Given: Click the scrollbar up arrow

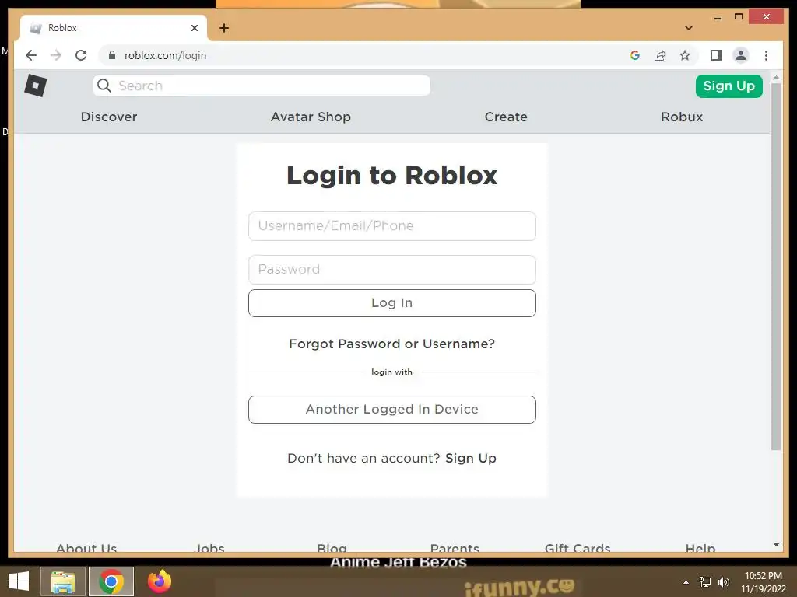Looking at the screenshot, I should pos(776,77).
